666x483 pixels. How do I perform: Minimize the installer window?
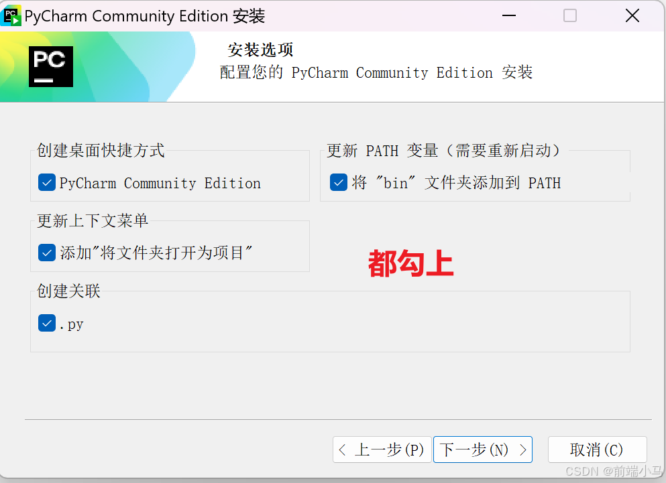tap(509, 15)
